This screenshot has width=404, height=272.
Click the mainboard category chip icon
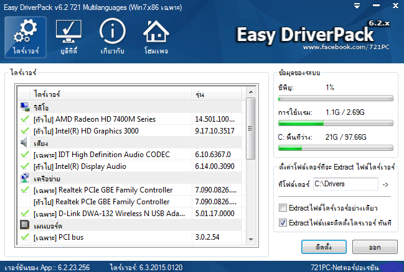point(25,225)
